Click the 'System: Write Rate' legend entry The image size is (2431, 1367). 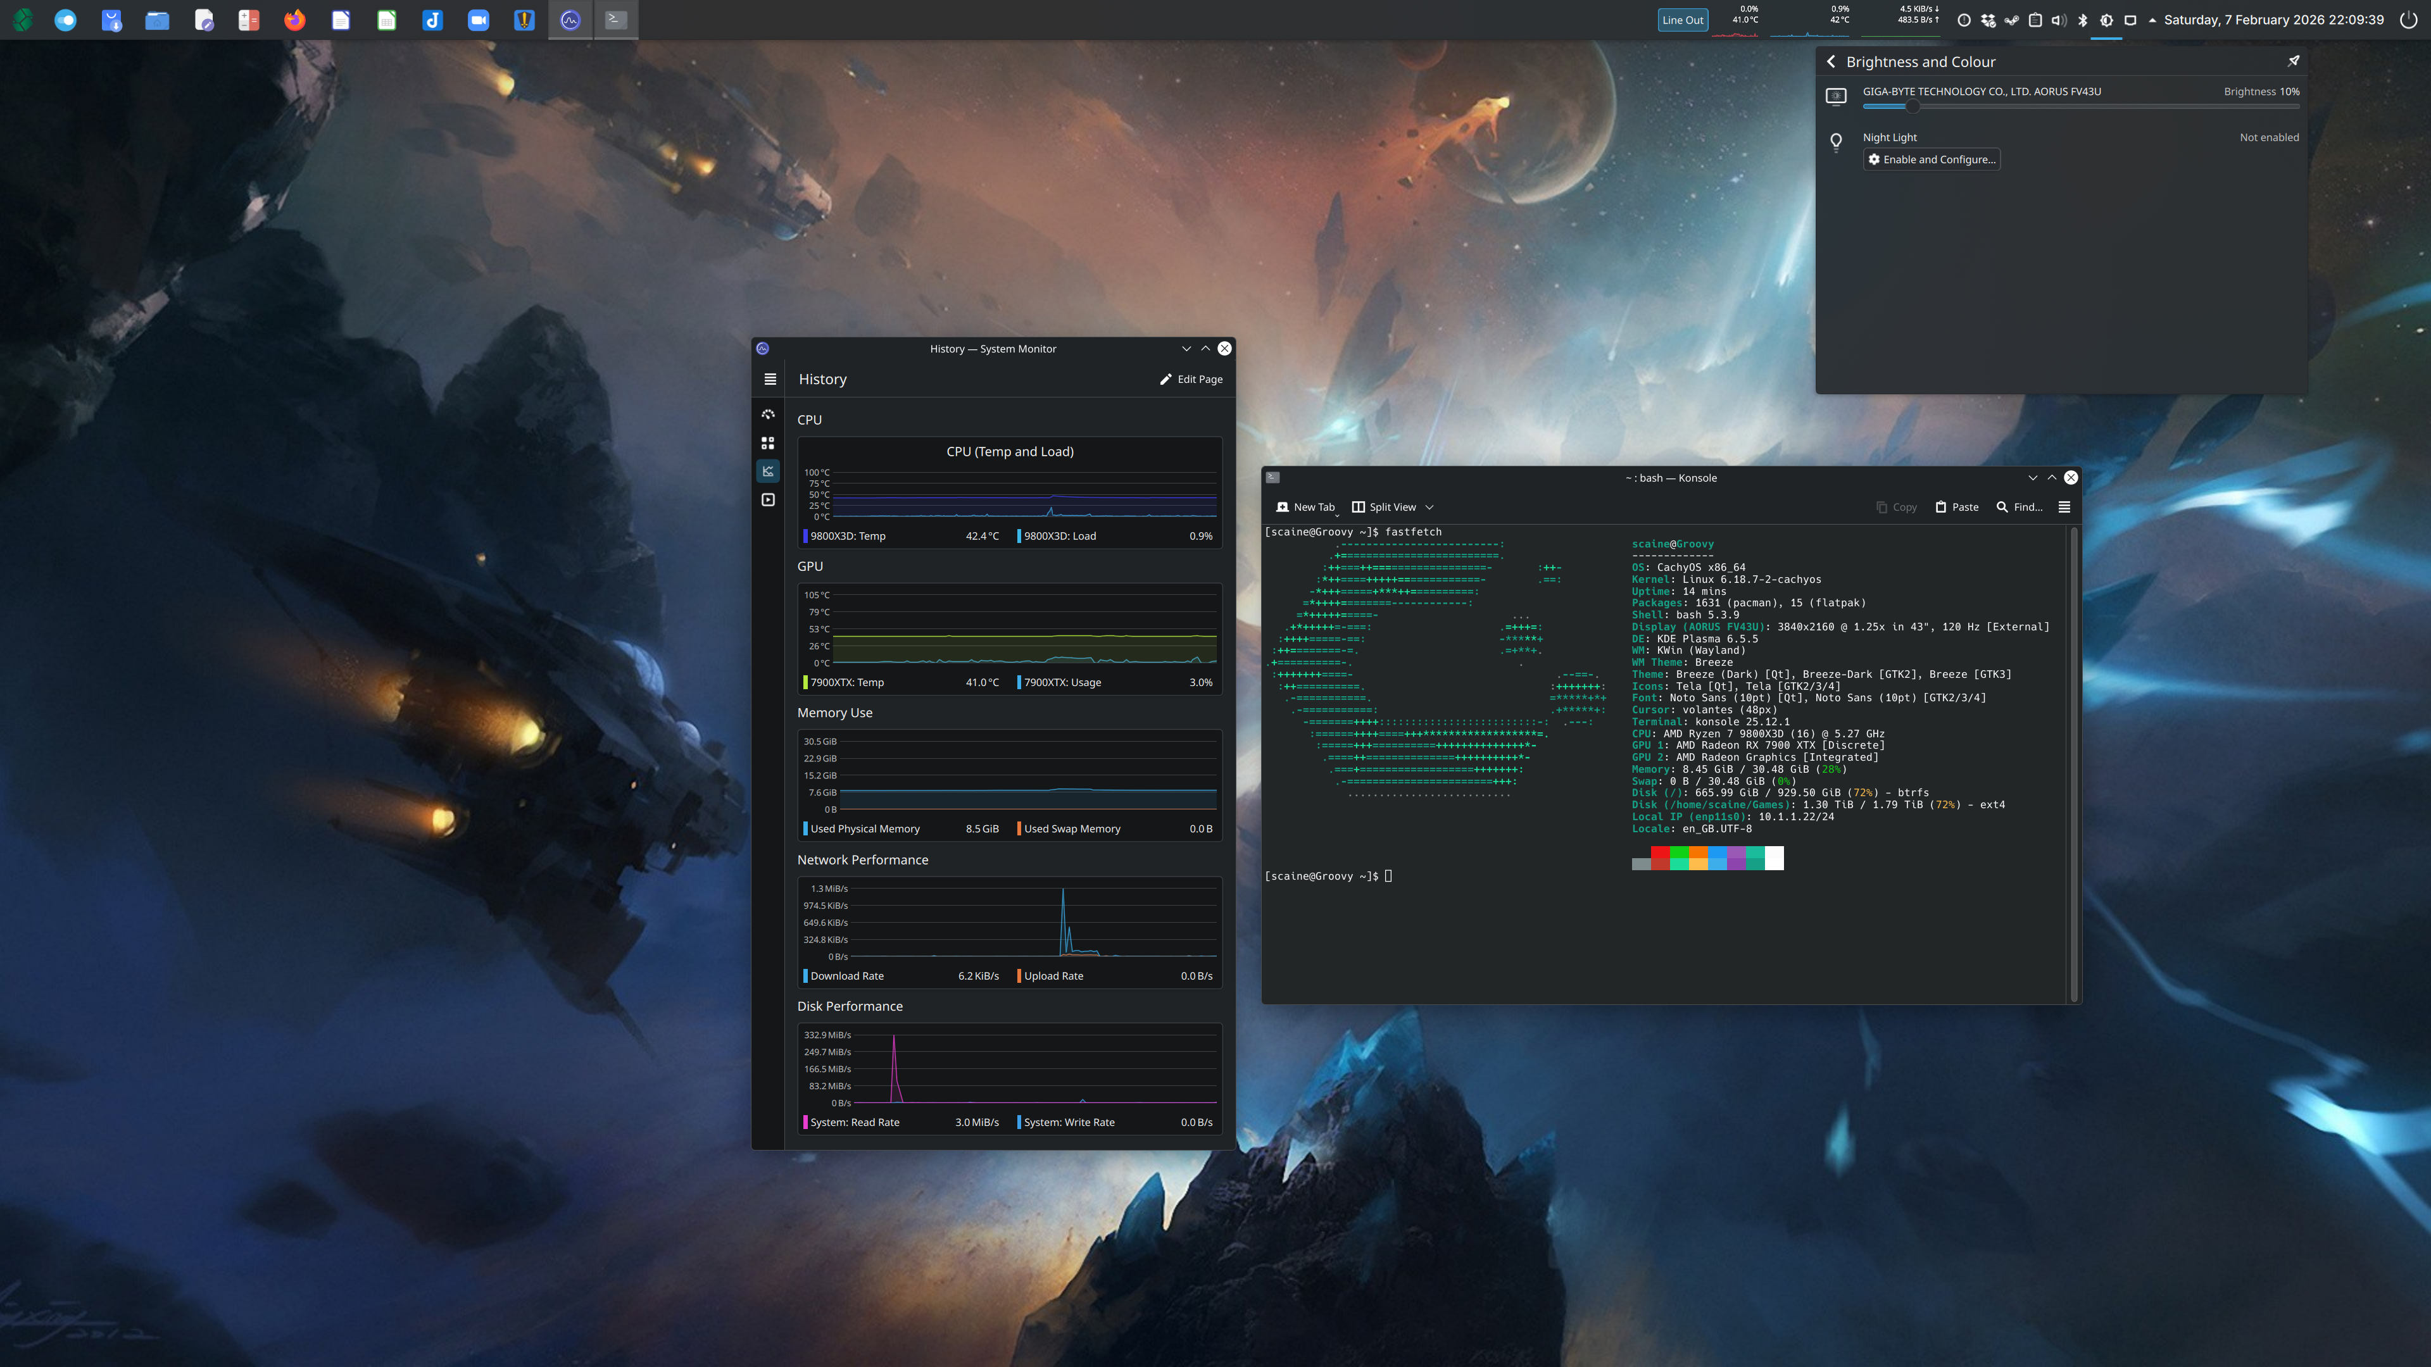point(1115,1121)
